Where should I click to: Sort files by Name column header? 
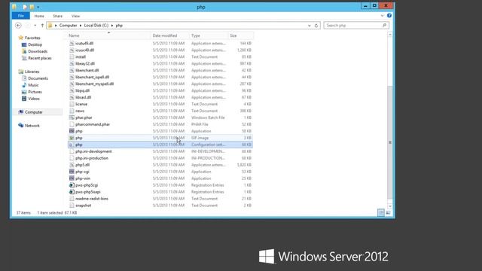point(108,35)
